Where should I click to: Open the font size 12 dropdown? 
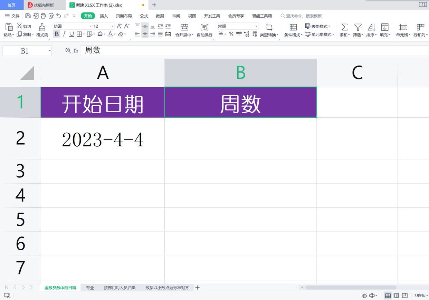(113, 26)
